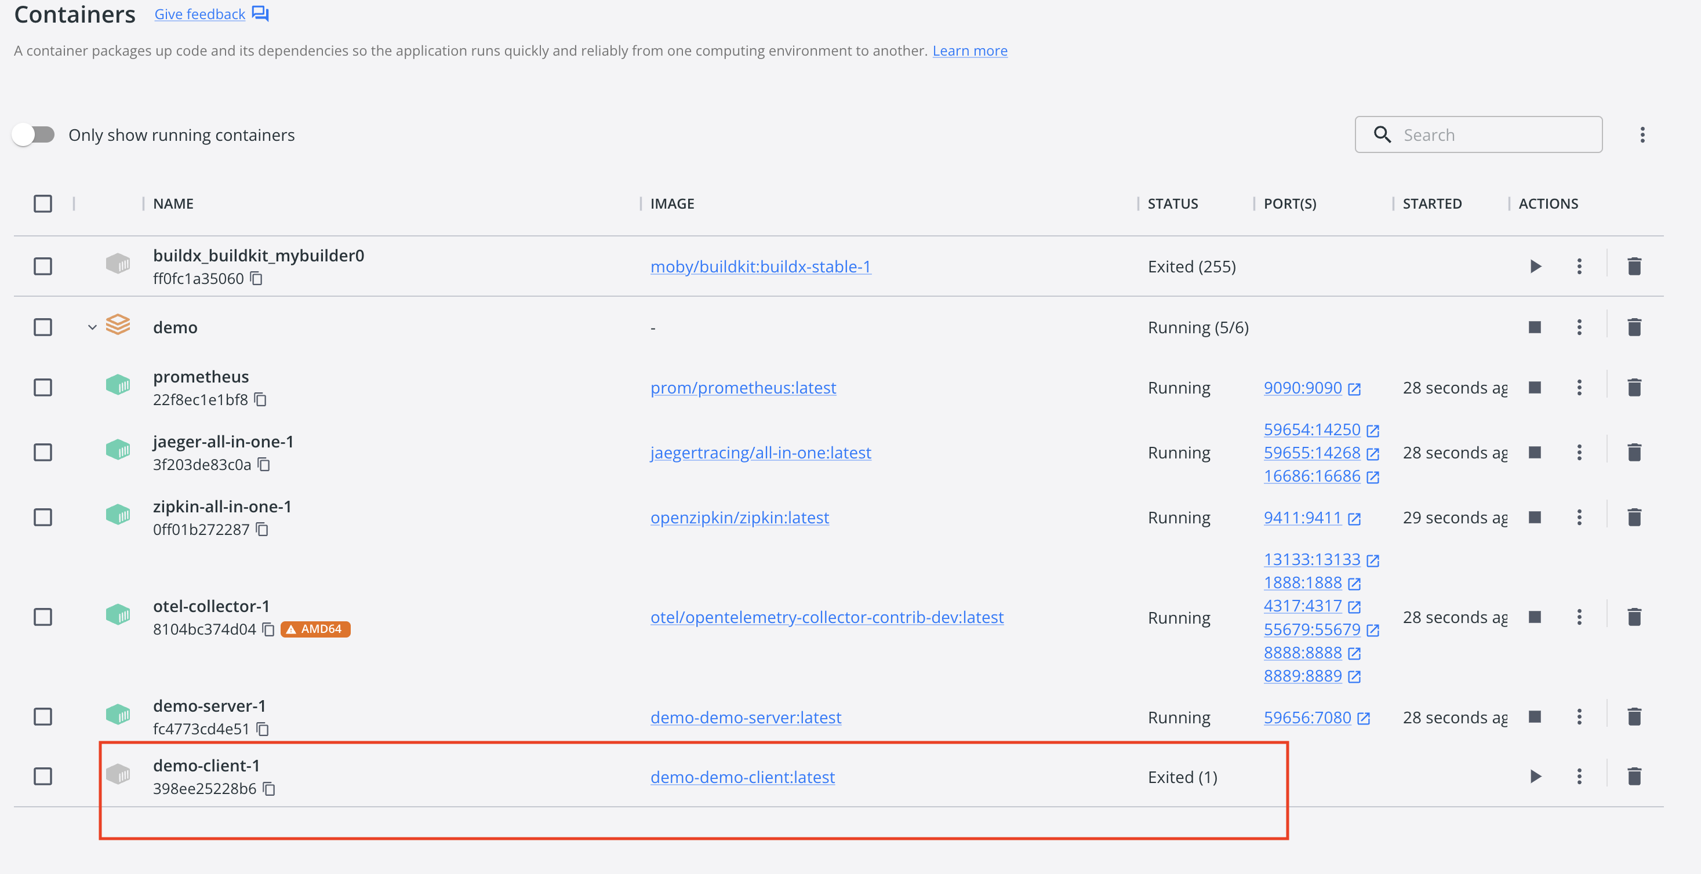This screenshot has width=1701, height=874.
Task: Sort by the NAME column header
Action: [173, 203]
